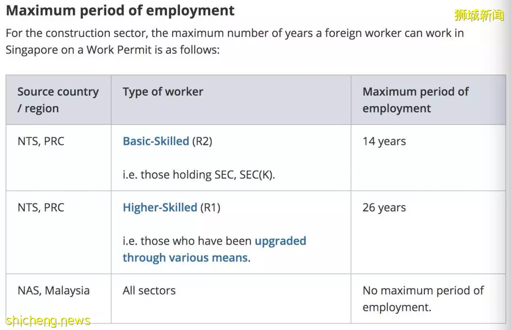Open the Higher-Skilled link
The height and width of the screenshot is (330, 511).
[x=160, y=207]
